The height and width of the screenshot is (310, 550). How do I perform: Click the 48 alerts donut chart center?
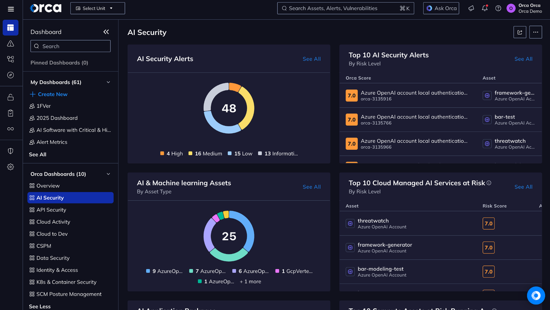coord(229,108)
